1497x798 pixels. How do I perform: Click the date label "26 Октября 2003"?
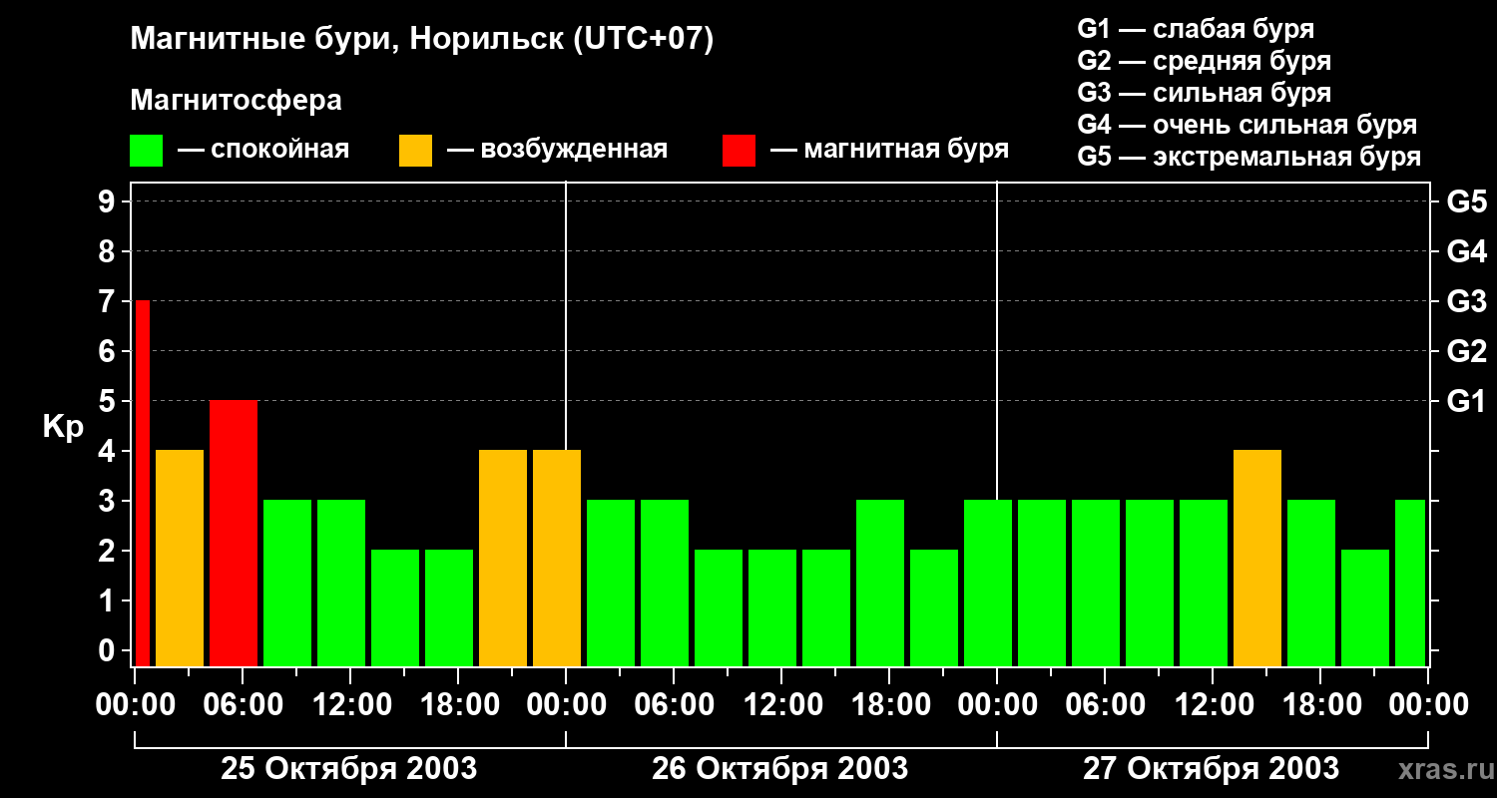click(x=780, y=768)
